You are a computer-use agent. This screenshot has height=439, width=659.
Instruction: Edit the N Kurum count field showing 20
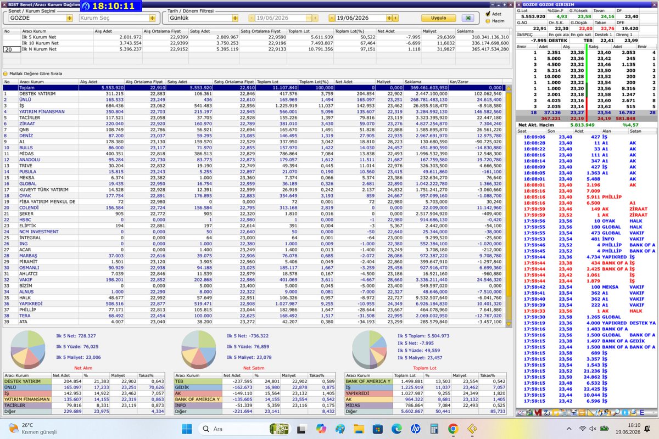click(x=11, y=49)
